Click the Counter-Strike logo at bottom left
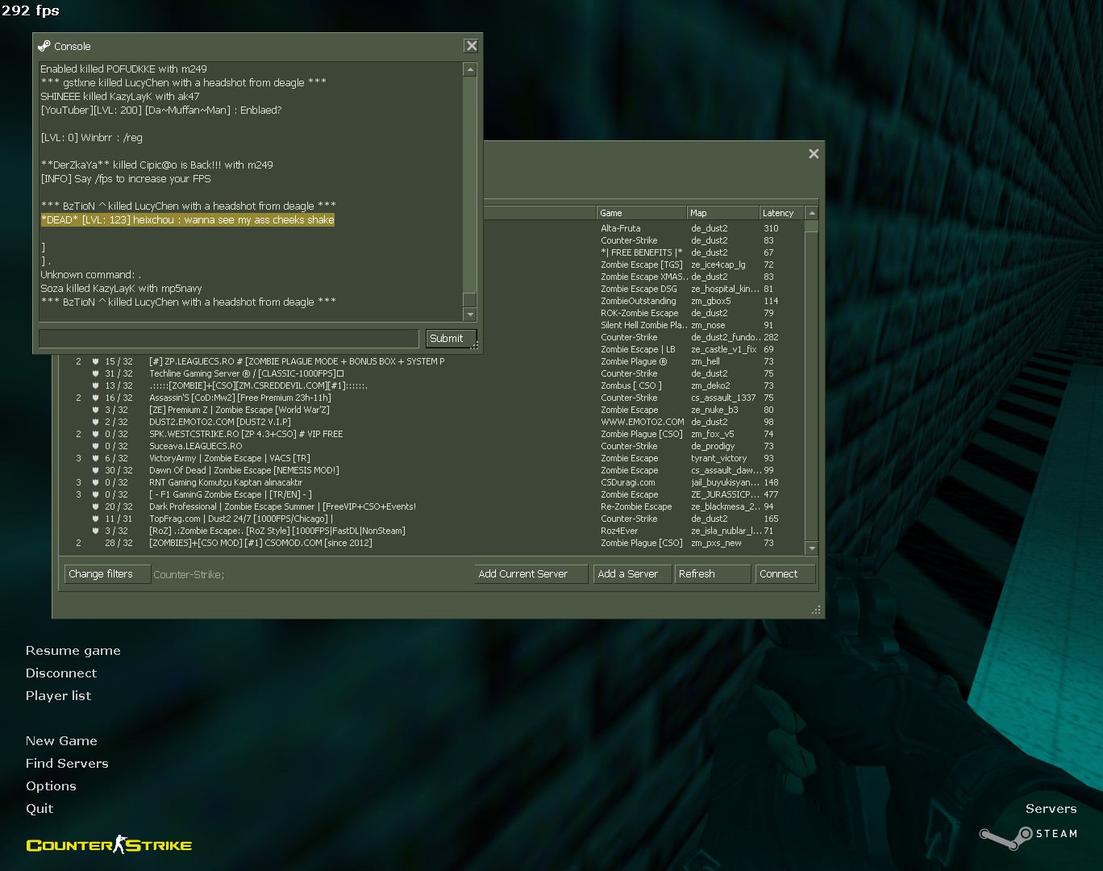The image size is (1103, 871). pos(109,844)
